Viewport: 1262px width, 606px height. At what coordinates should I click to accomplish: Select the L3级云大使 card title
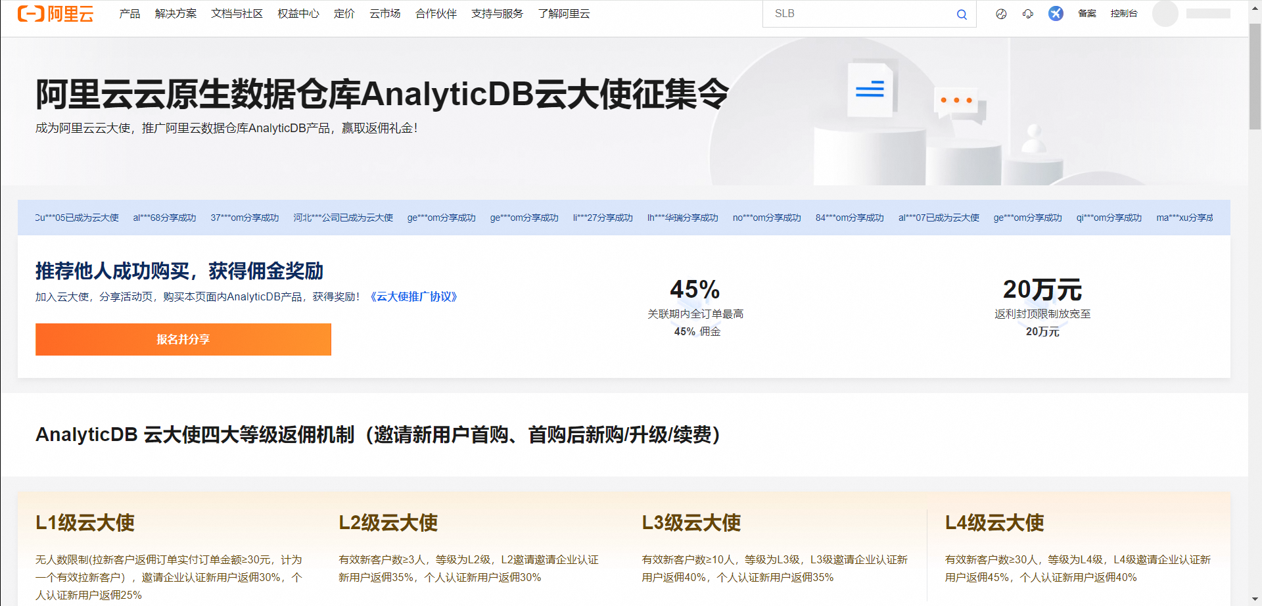coord(691,523)
